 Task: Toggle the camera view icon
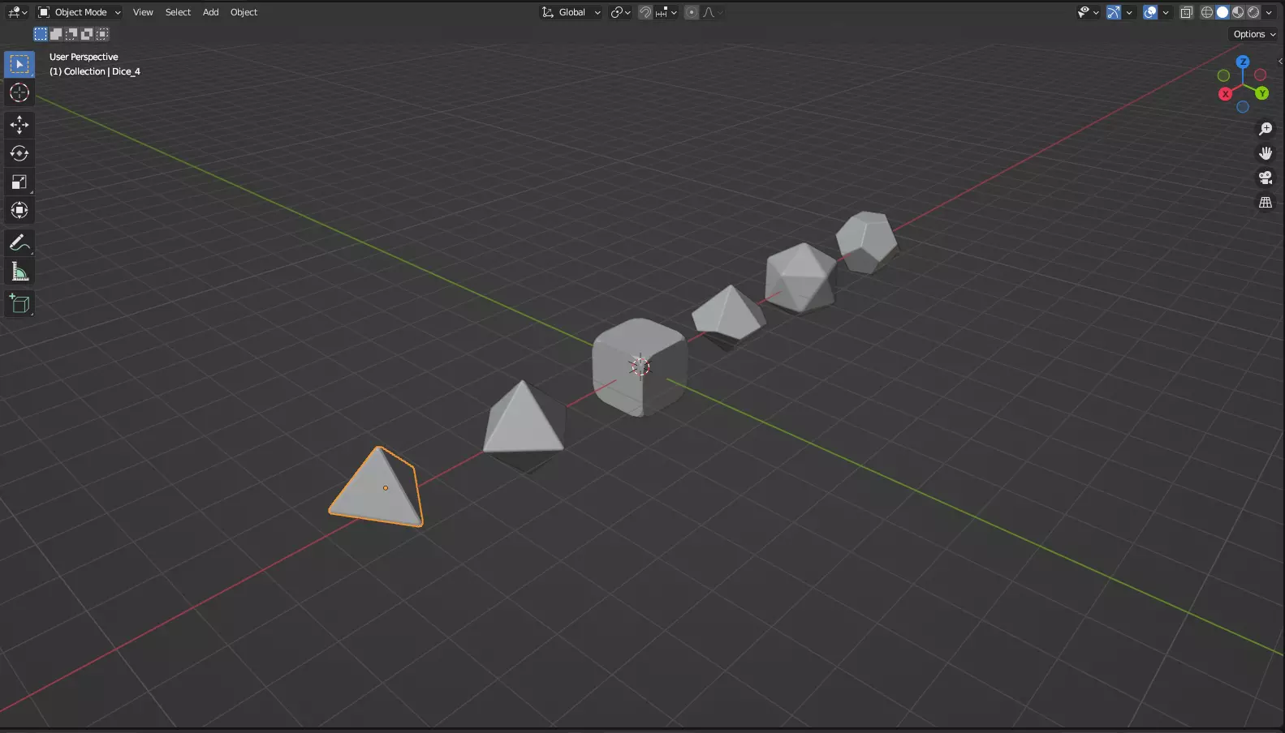1266,178
